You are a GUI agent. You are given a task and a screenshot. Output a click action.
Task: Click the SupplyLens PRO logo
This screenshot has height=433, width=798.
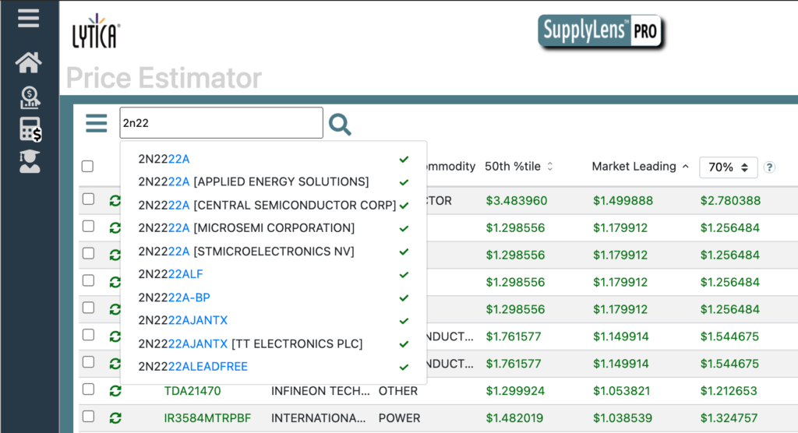click(x=601, y=32)
